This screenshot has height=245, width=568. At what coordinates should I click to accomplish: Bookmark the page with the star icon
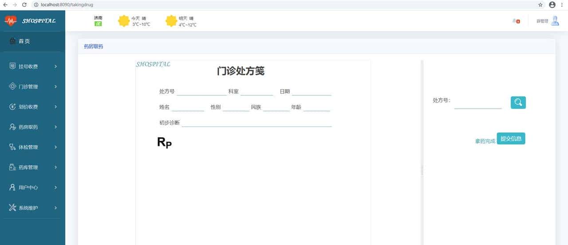point(540,4)
